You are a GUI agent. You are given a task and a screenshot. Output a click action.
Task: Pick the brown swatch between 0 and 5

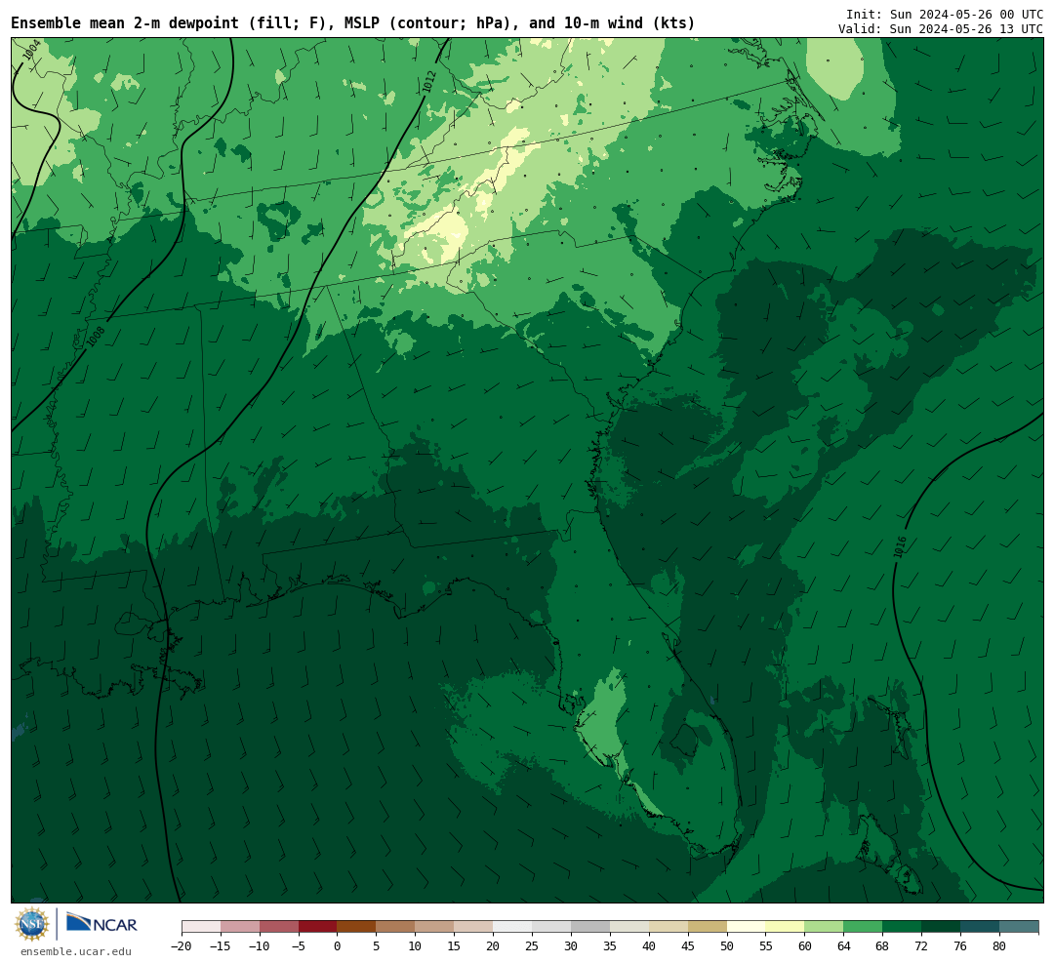[357, 926]
